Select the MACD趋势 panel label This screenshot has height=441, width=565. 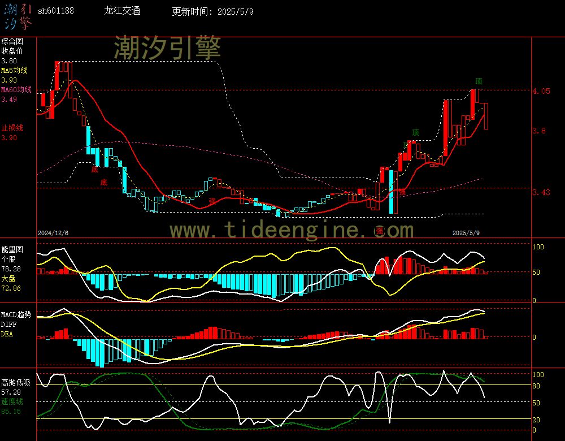[16, 314]
